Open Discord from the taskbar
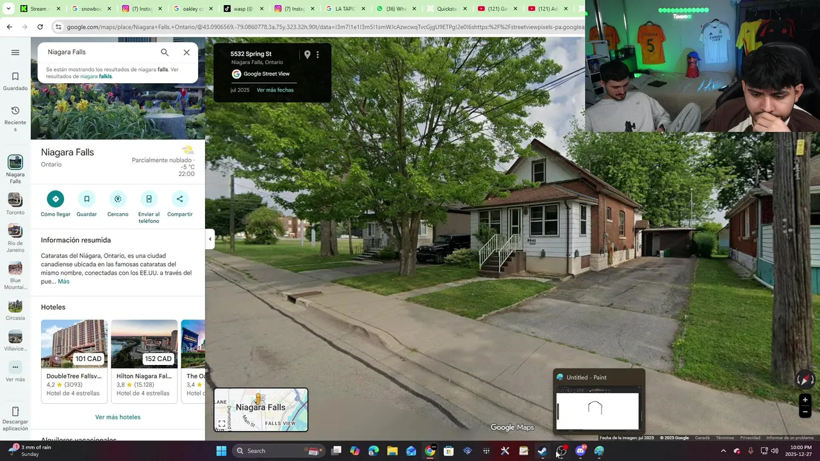The width and height of the screenshot is (820, 461). click(x=580, y=451)
